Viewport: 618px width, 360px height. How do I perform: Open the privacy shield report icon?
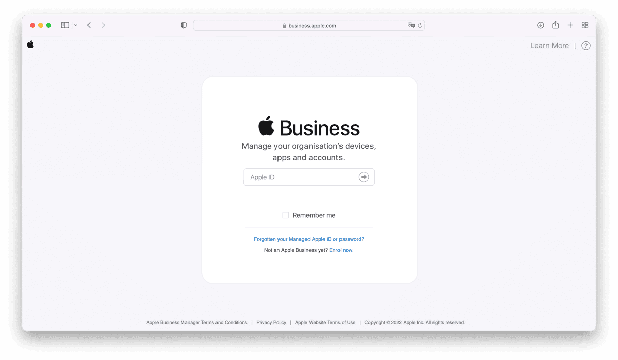[x=183, y=25]
